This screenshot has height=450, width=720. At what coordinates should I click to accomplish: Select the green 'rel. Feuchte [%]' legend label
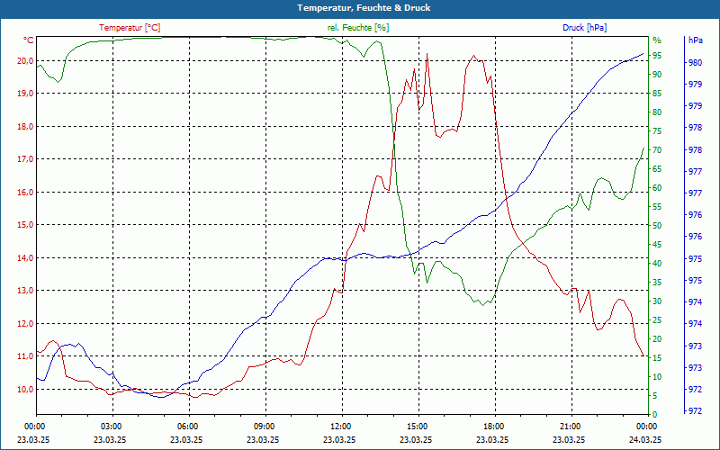pos(358,28)
